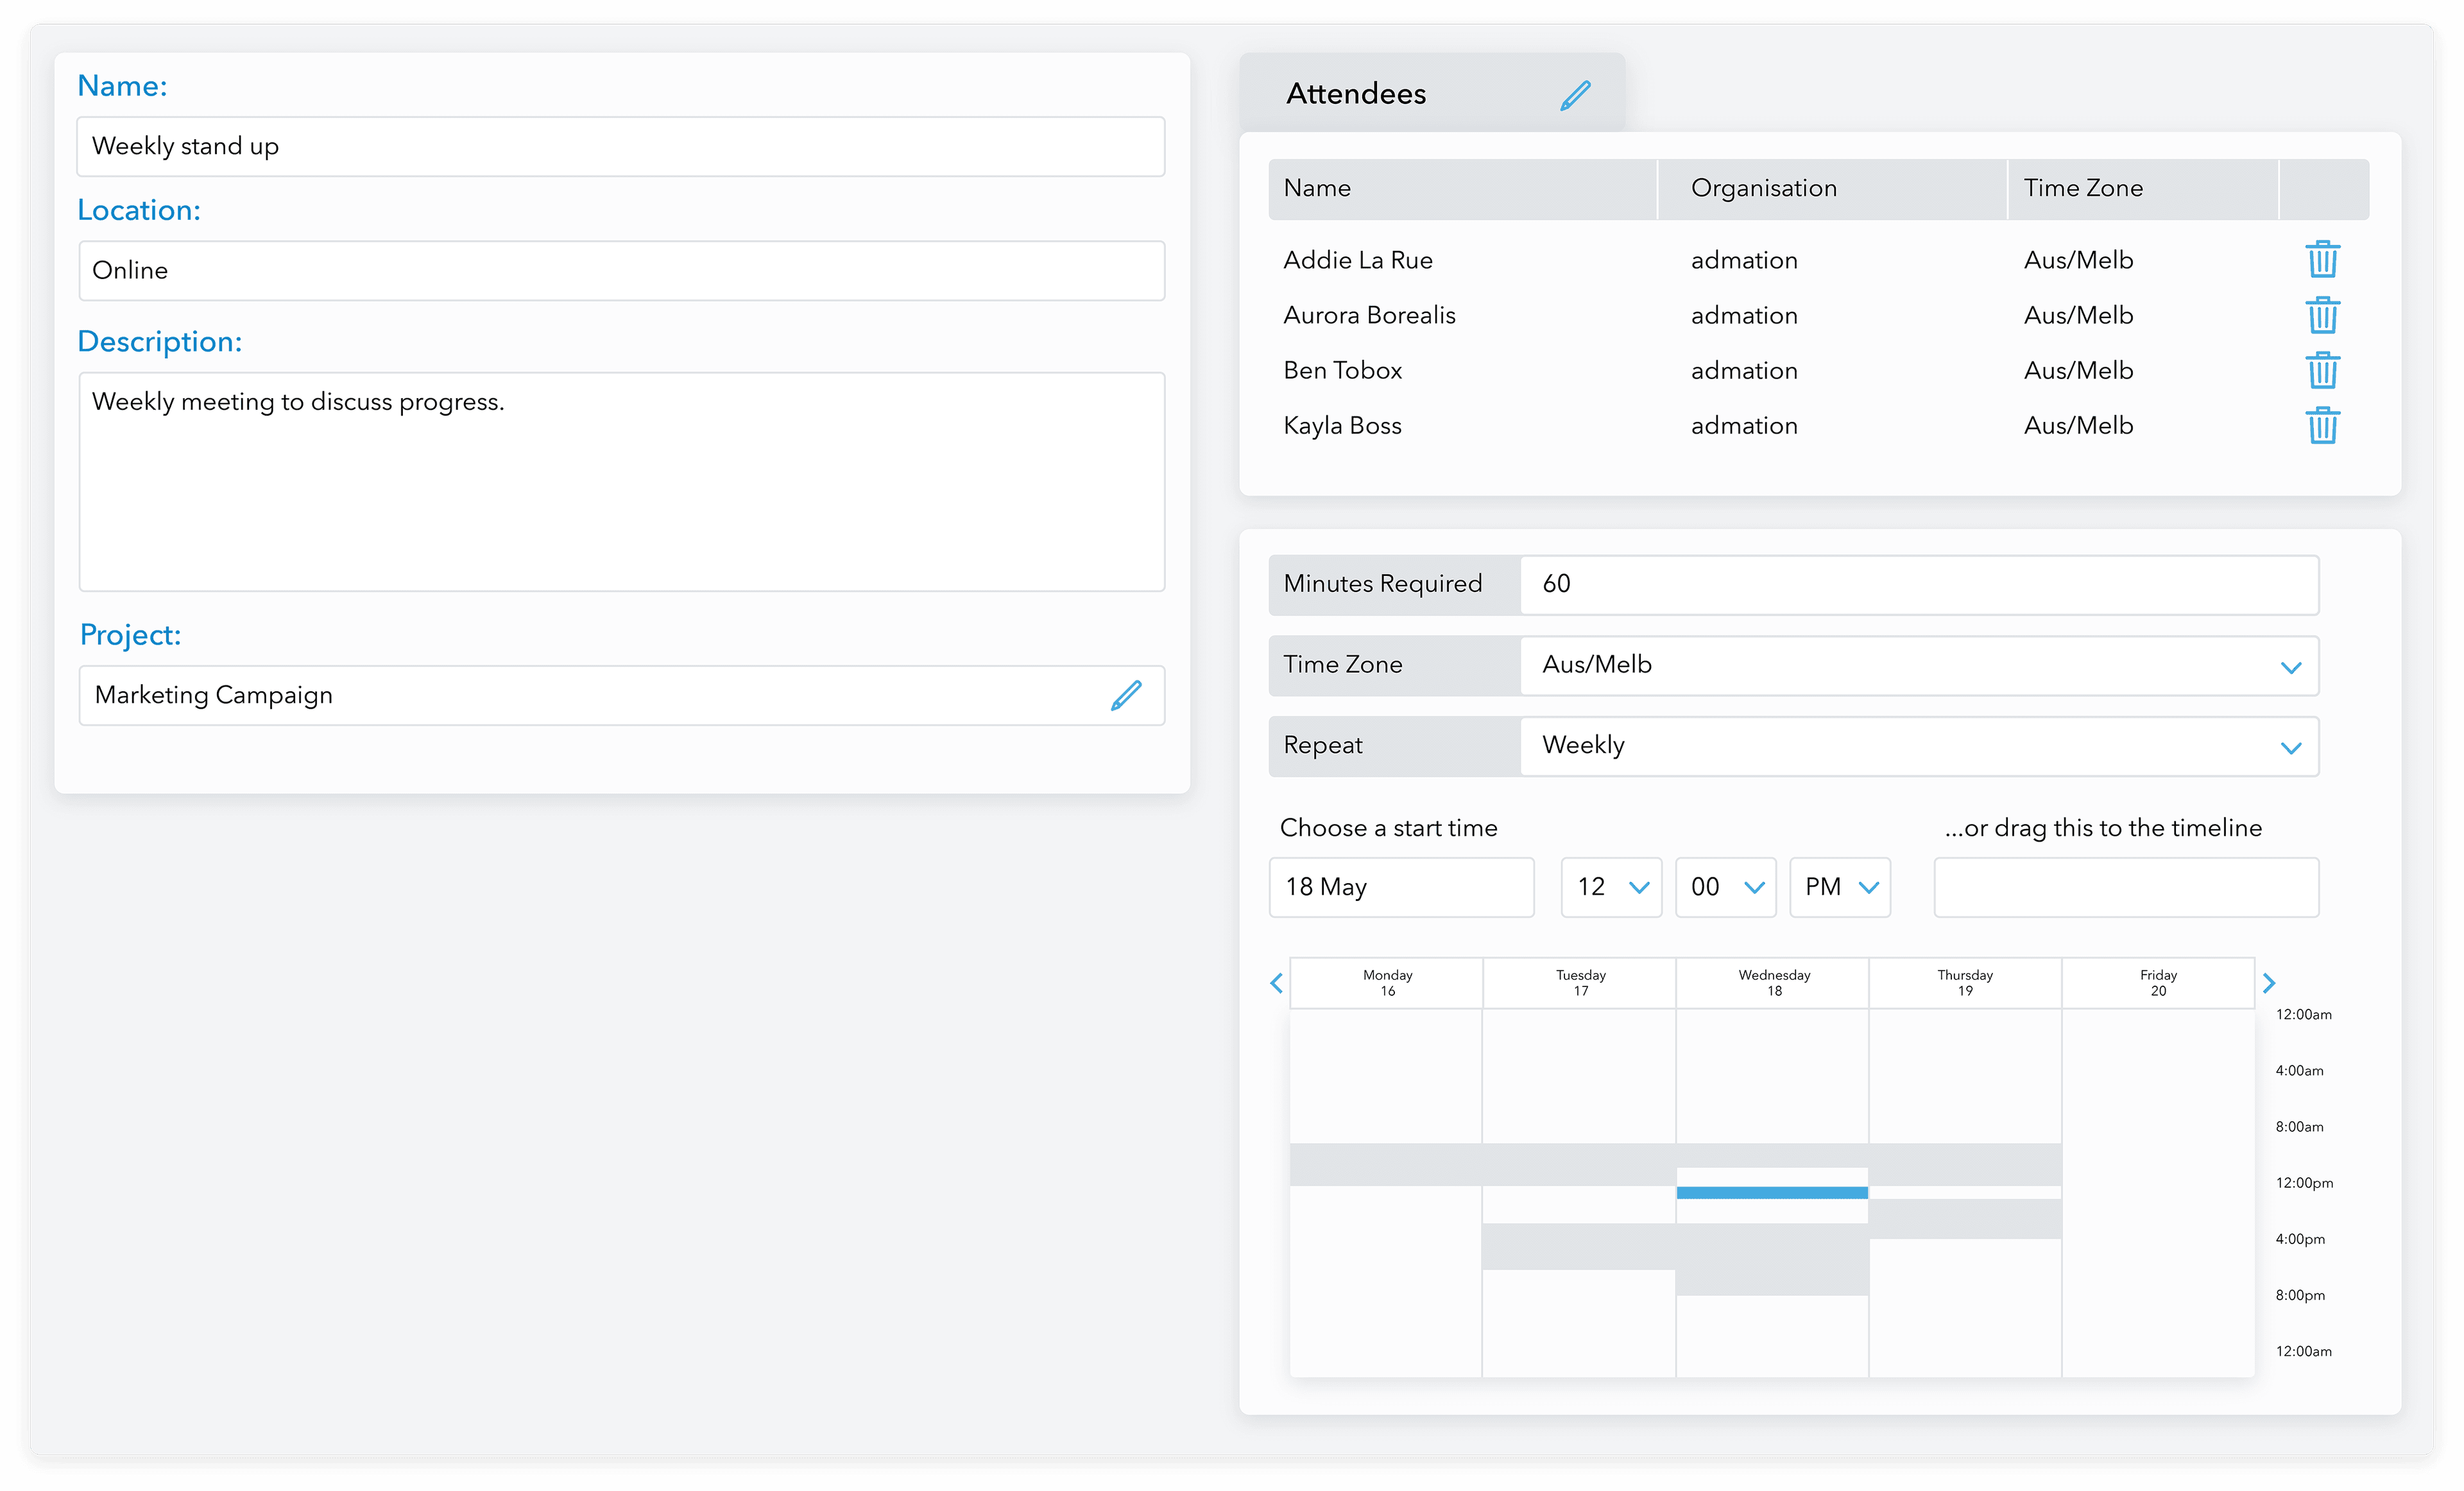The height and width of the screenshot is (1491, 2464).
Task: Click the Organisation column header
Action: click(1764, 189)
